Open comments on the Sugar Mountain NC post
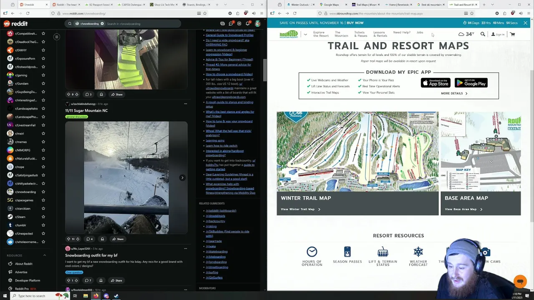The width and height of the screenshot is (534, 300). (x=89, y=239)
